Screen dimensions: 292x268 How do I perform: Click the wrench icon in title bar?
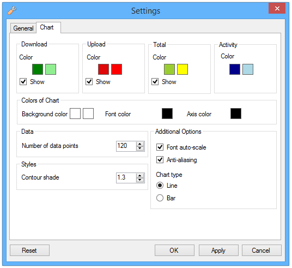coord(12,10)
